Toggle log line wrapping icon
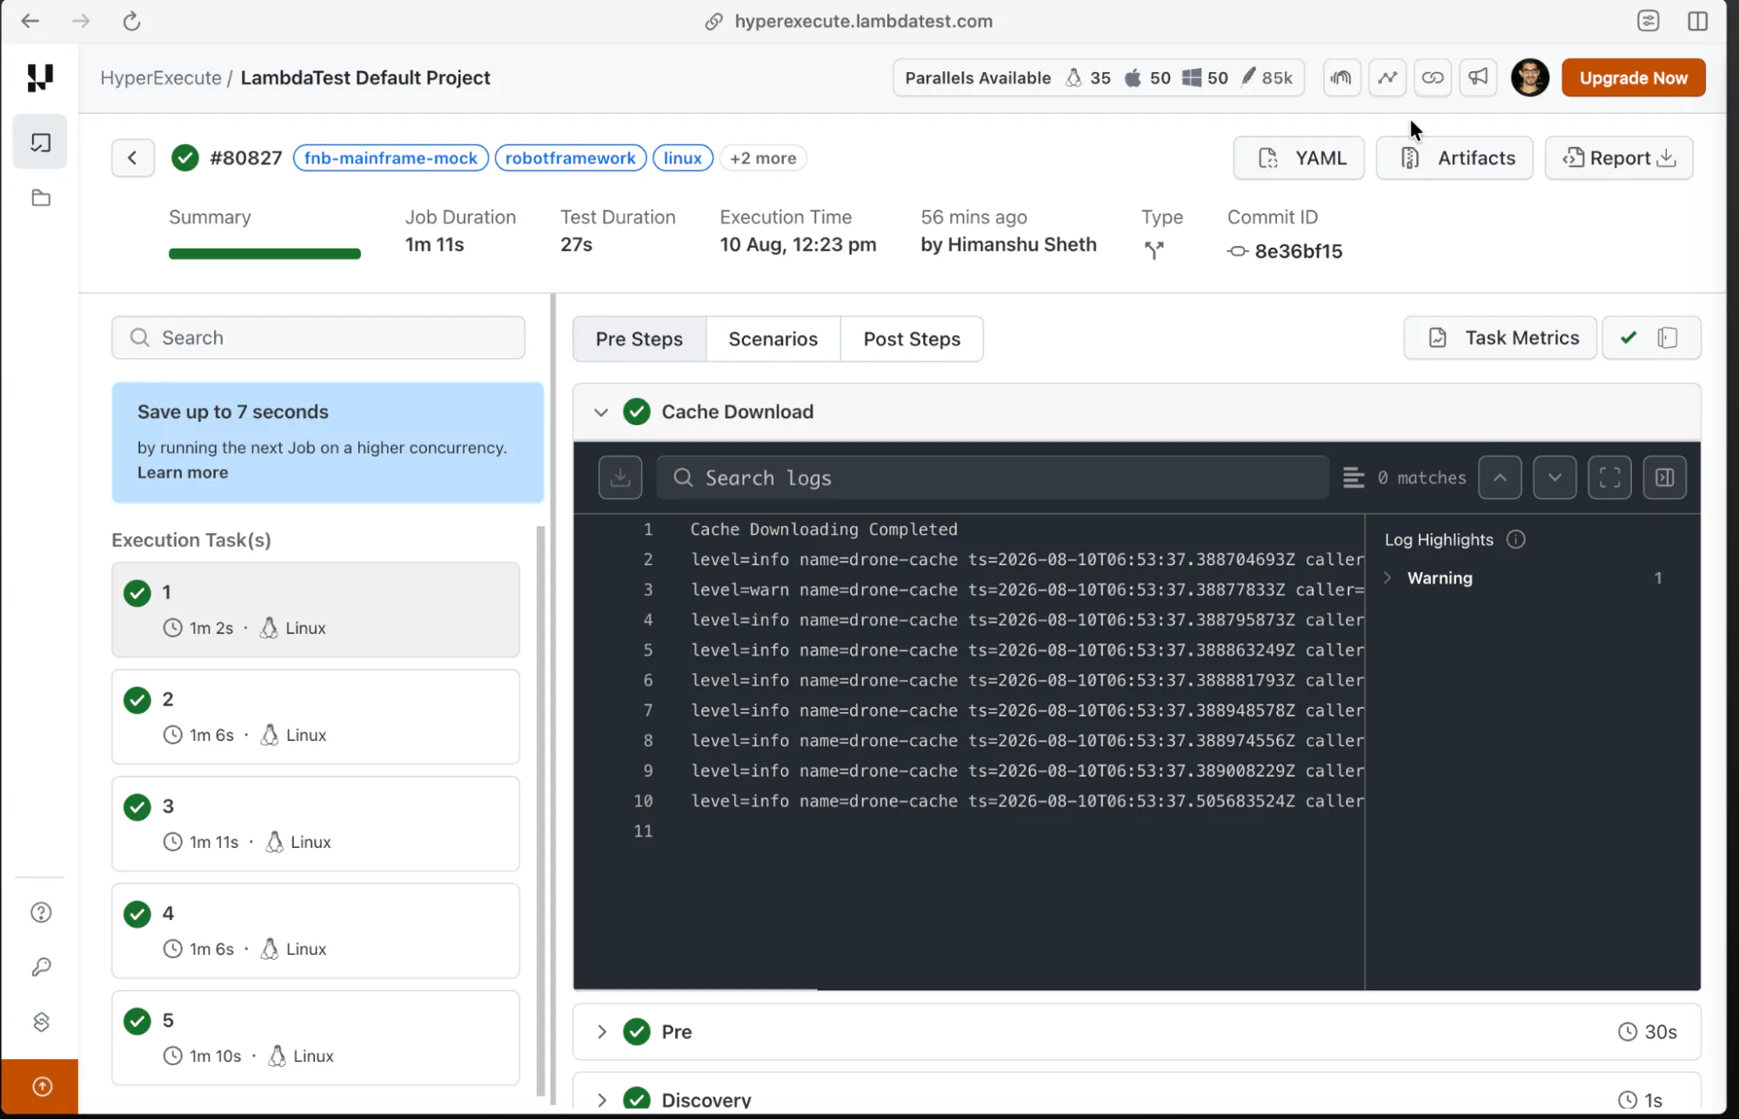Image resolution: width=1739 pixels, height=1120 pixels. point(1354,477)
